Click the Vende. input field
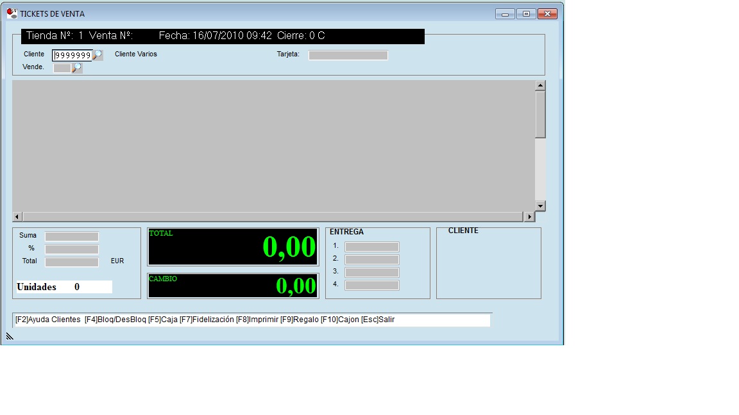This screenshot has height=415, width=739. 62,67
